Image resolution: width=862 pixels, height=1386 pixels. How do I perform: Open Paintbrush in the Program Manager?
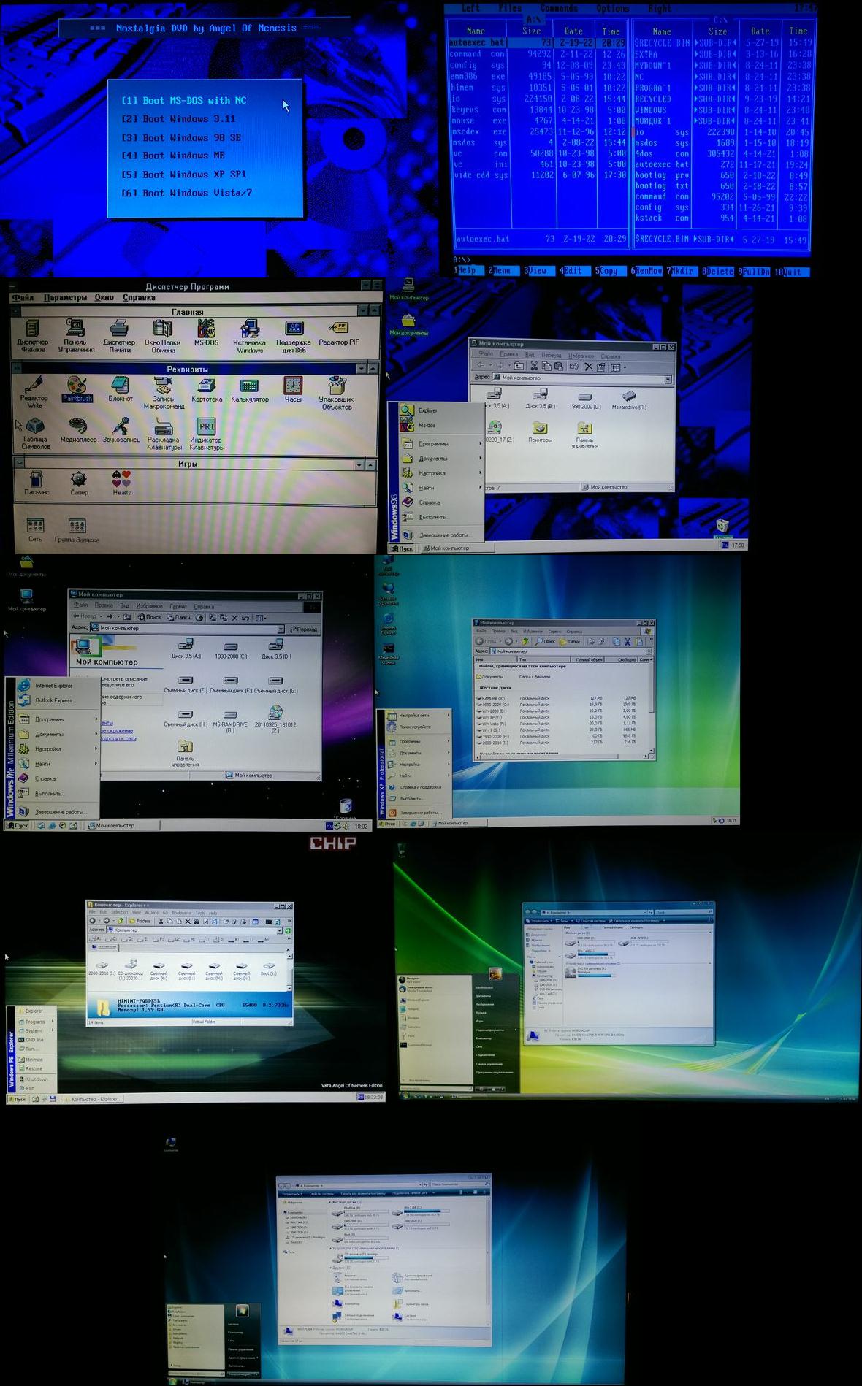click(x=77, y=388)
